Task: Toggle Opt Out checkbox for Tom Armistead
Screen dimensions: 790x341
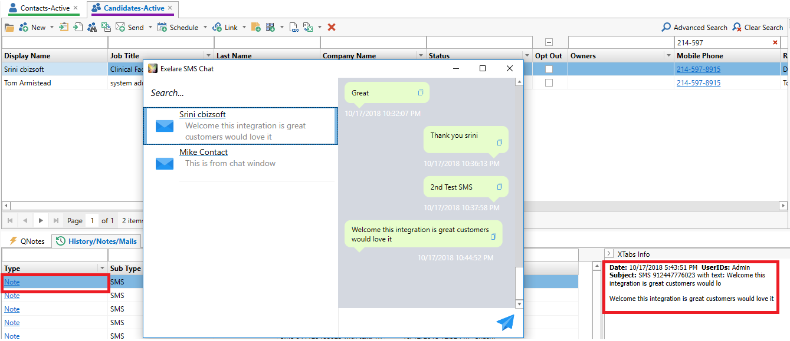Action: [x=549, y=83]
